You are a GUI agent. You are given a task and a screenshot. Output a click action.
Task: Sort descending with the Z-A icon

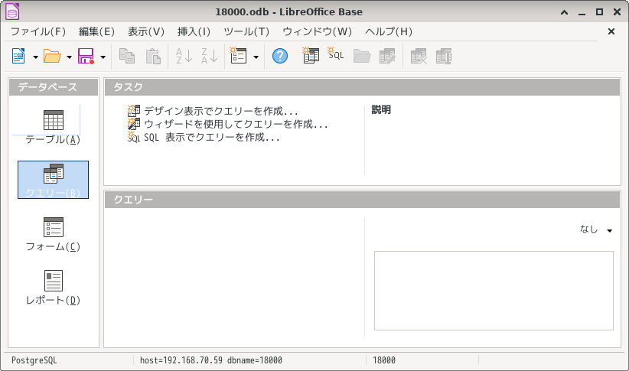[210, 56]
